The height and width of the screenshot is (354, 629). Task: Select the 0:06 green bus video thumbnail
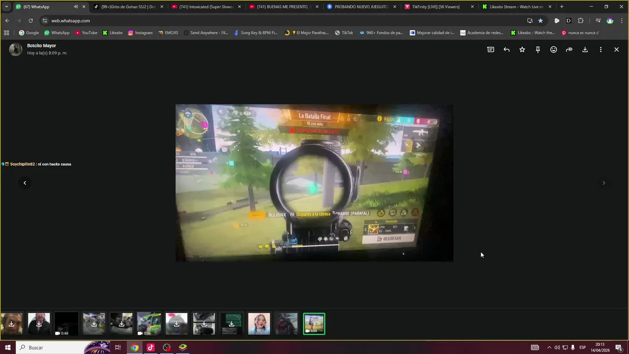pyautogui.click(x=149, y=324)
